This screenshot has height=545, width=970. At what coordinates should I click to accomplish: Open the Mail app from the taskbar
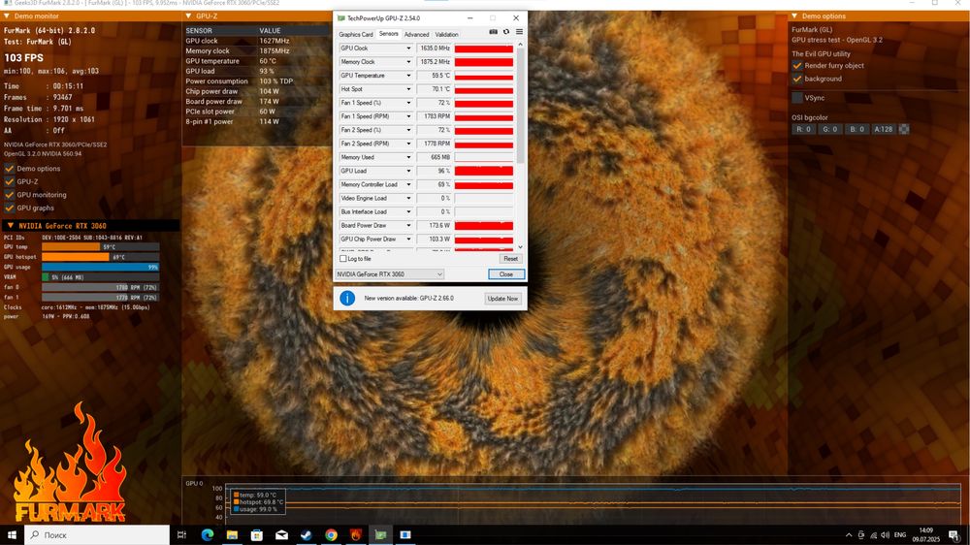click(281, 534)
